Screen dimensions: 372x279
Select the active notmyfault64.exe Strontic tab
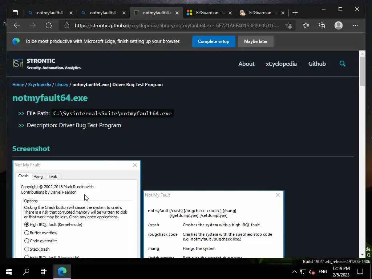[x=156, y=13]
